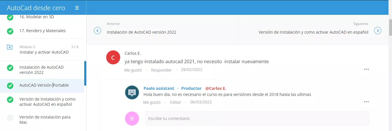Open Versión de Instalación y como activar lesson in sidebar

coord(47,102)
